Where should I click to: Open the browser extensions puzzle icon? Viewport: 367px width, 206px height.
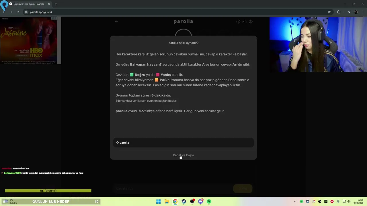(x=339, y=12)
